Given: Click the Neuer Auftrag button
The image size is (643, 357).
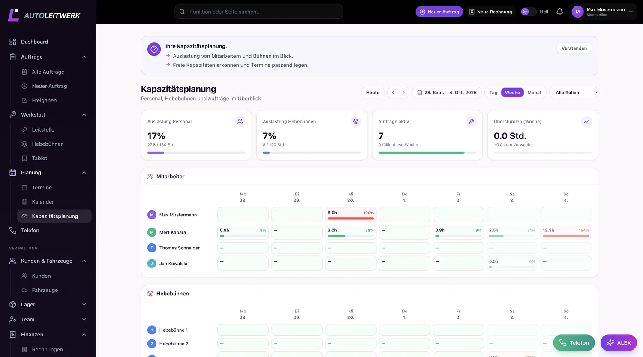Looking at the screenshot, I should [x=439, y=12].
